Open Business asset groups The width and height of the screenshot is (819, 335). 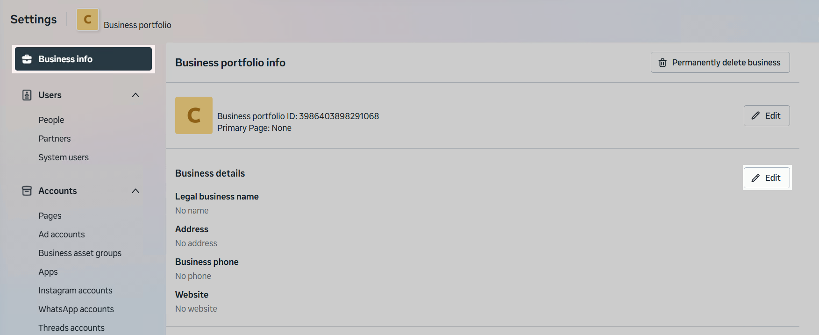tap(80, 253)
